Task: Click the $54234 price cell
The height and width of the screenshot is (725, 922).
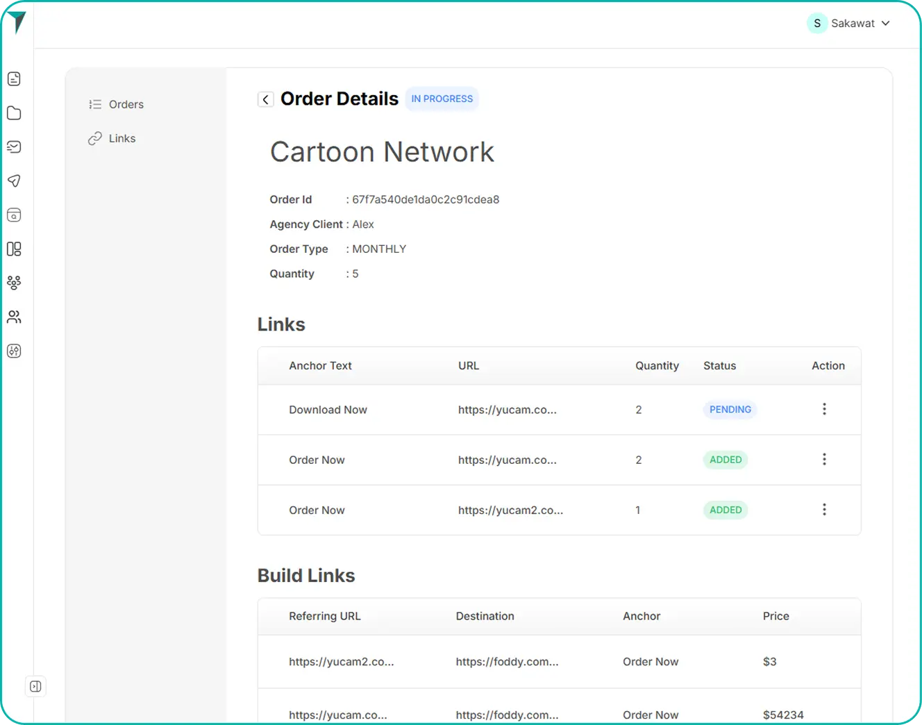Action: (x=782, y=715)
